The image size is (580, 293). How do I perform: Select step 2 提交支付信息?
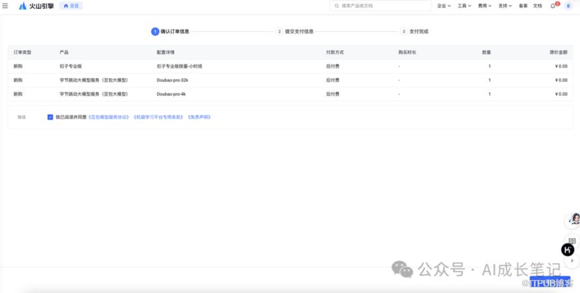click(295, 32)
